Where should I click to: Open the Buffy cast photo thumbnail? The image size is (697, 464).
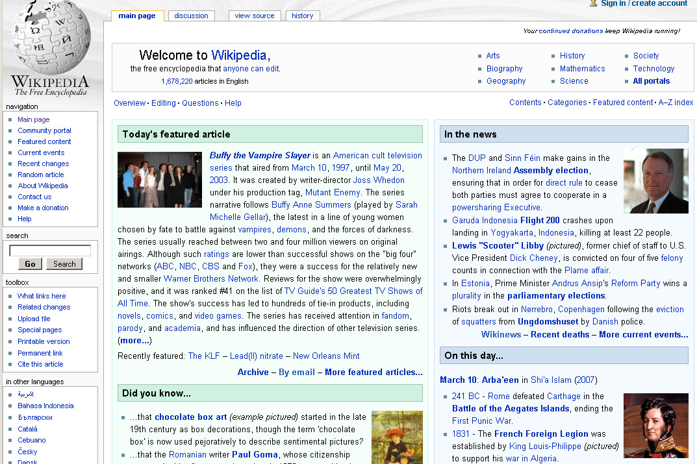(160, 180)
